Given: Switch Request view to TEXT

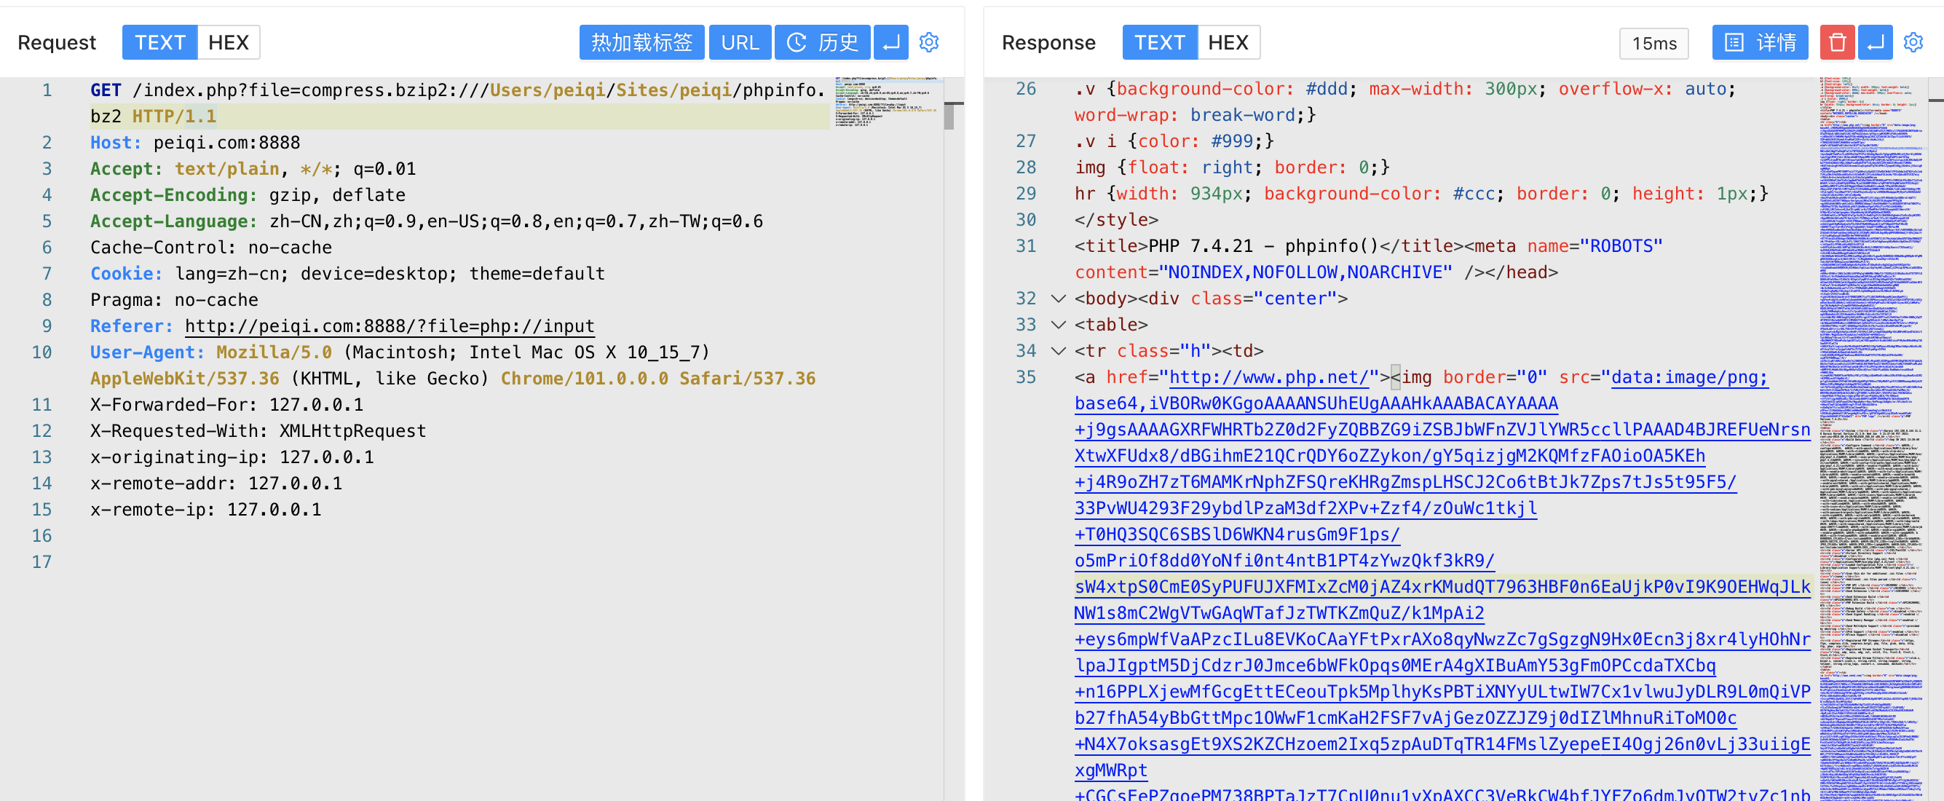Looking at the screenshot, I should tap(160, 42).
